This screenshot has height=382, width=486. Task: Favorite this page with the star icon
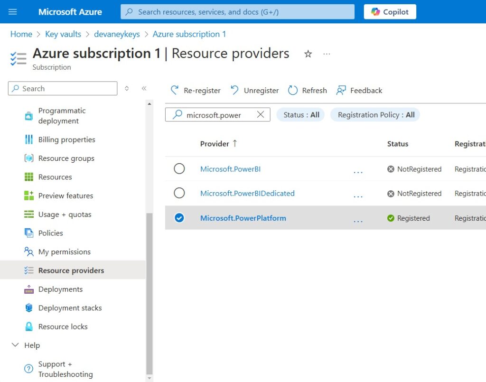pyautogui.click(x=308, y=54)
